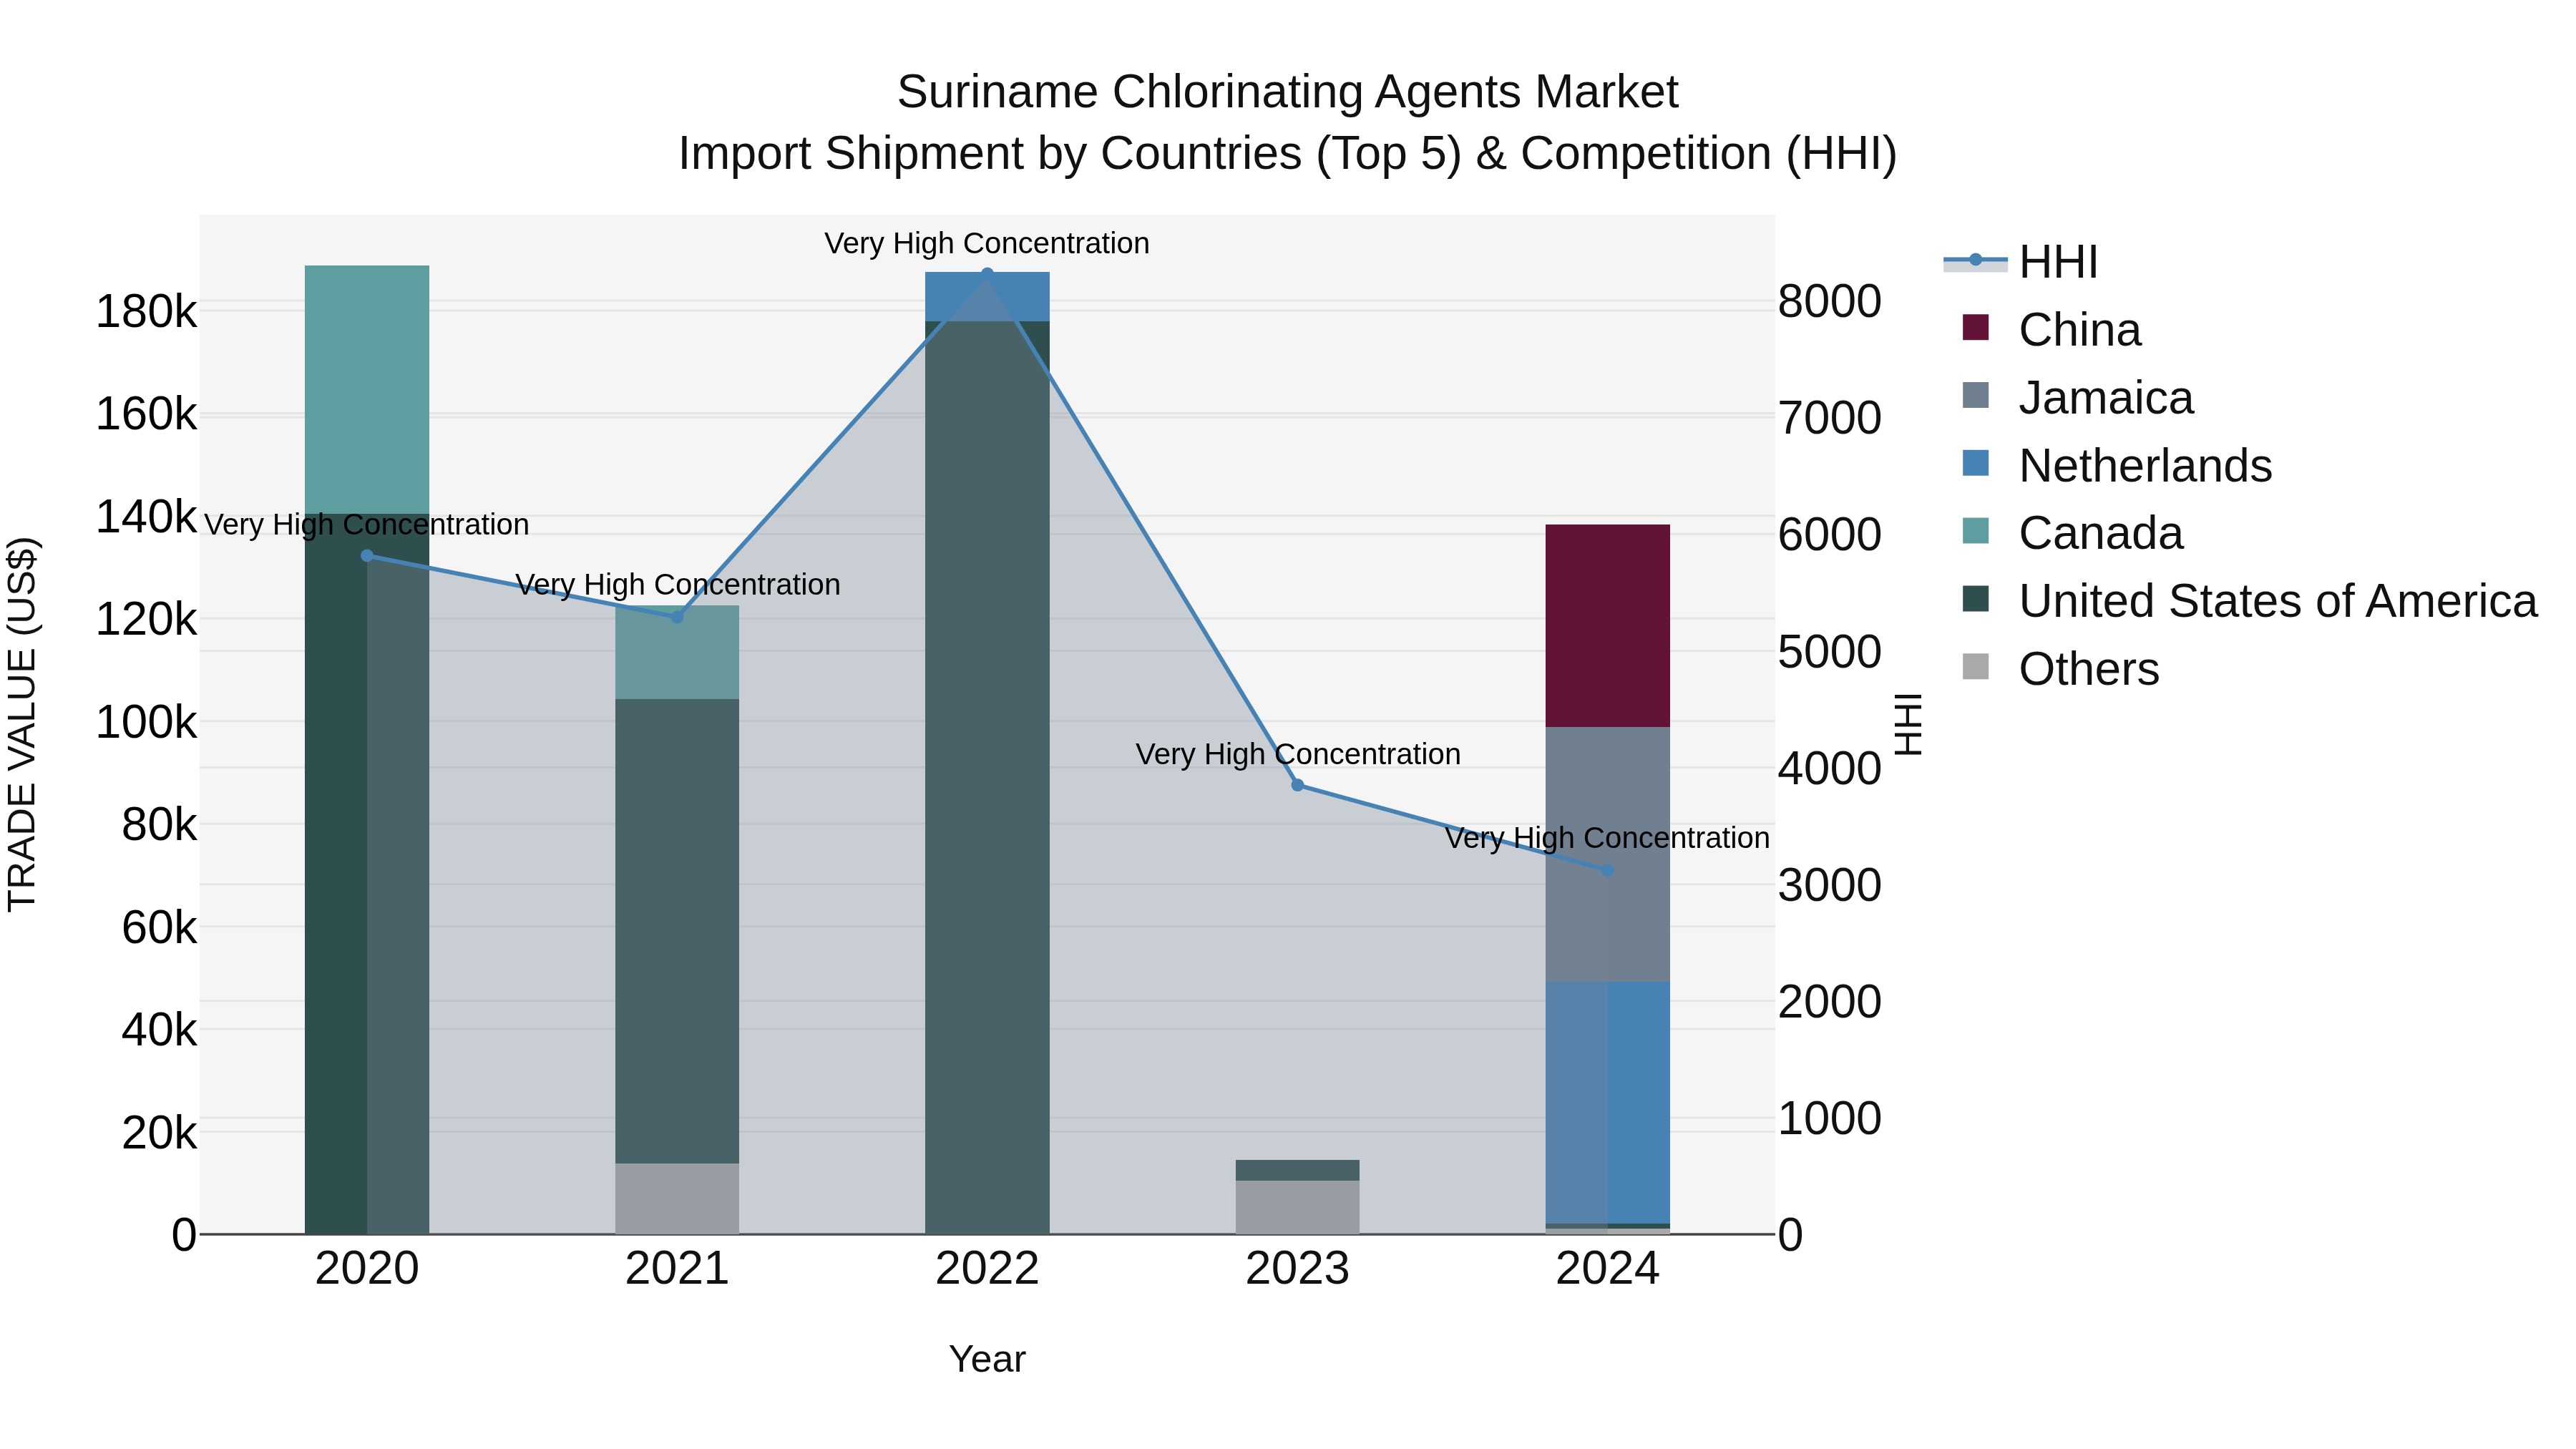Click the 2024 China bar segment
2576x1449 pixels.
1608,626
